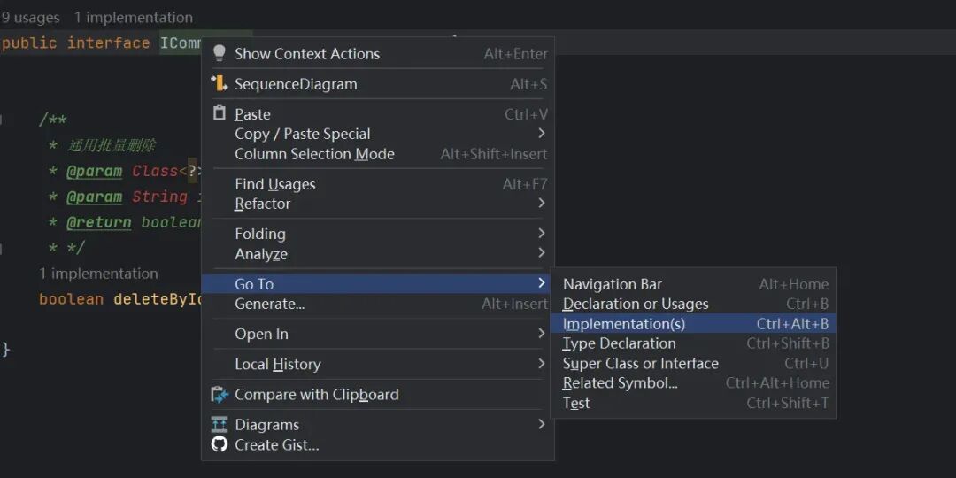
Task: Select Generate... menu entry
Action: point(269,304)
